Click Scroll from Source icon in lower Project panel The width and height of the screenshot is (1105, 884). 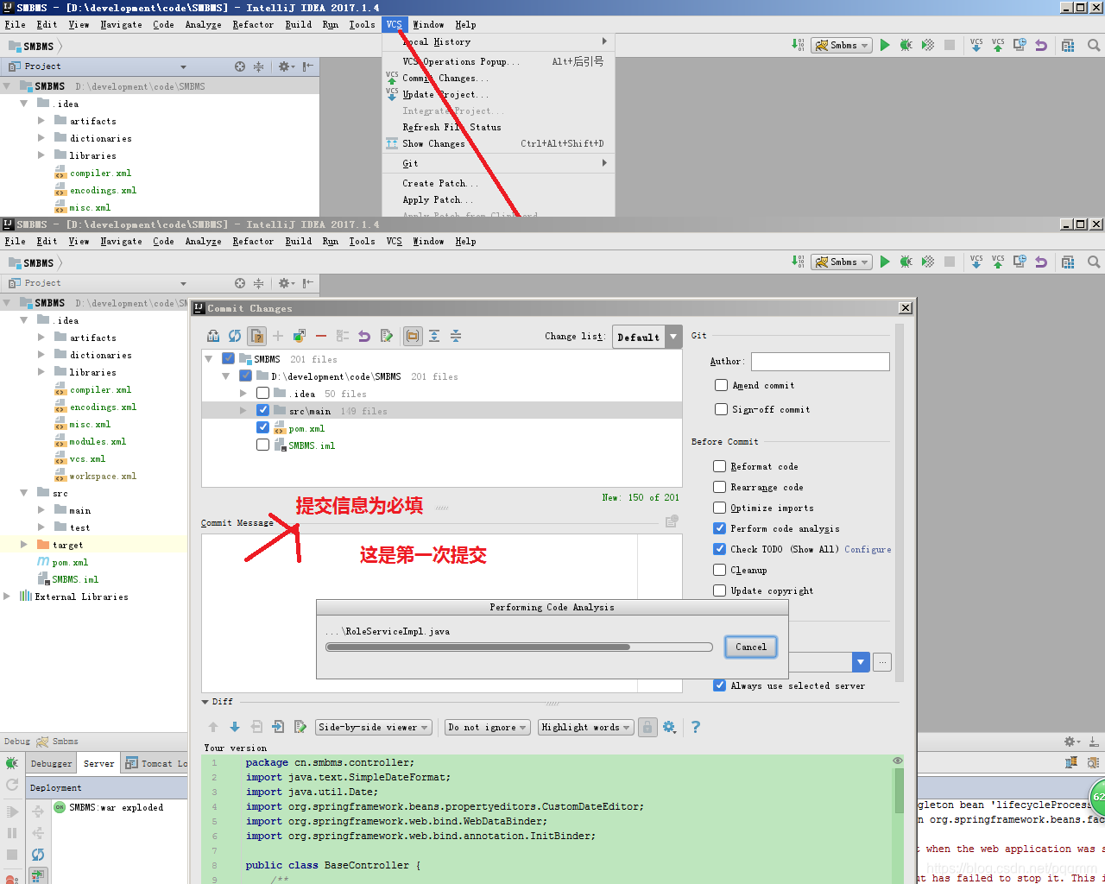coord(240,283)
